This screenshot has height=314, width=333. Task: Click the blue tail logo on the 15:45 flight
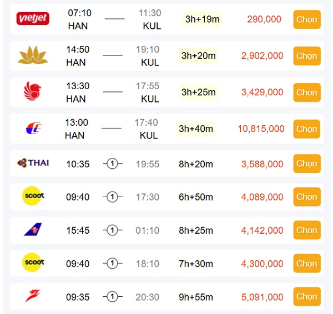(x=33, y=230)
